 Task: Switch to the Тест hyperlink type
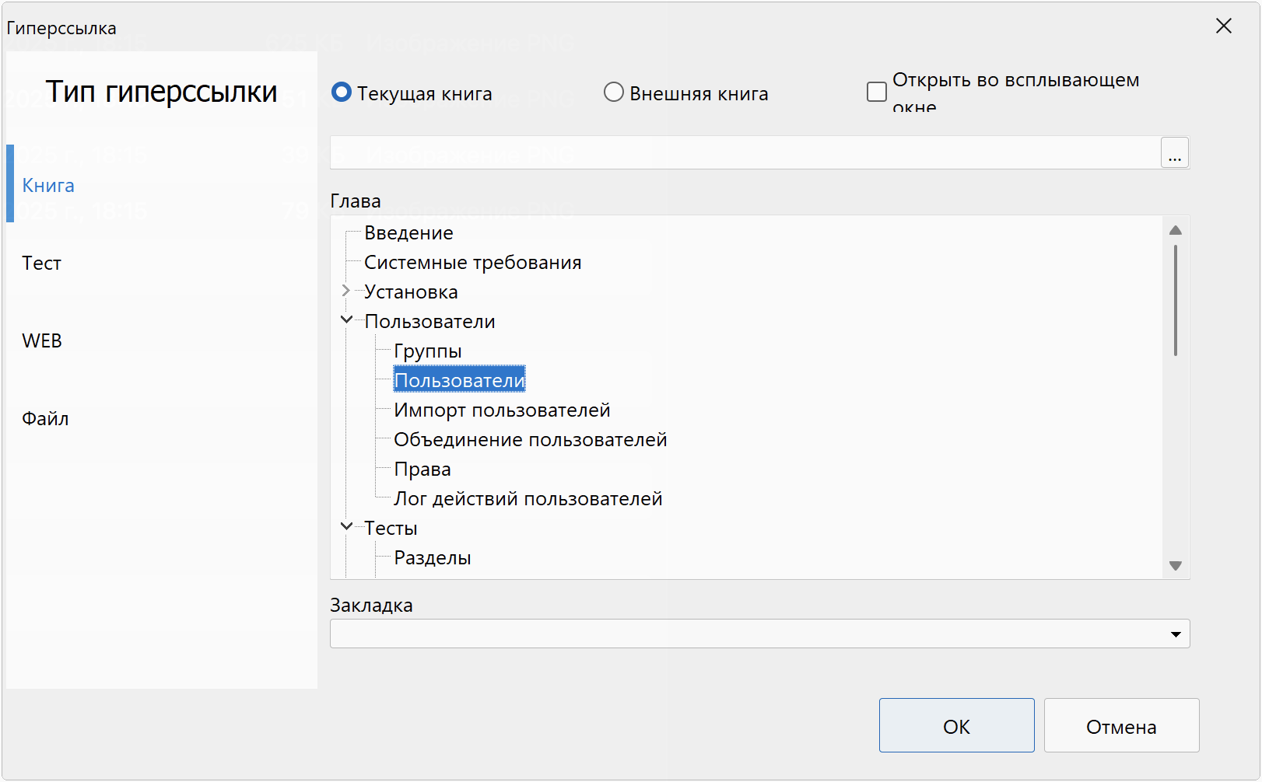42,264
